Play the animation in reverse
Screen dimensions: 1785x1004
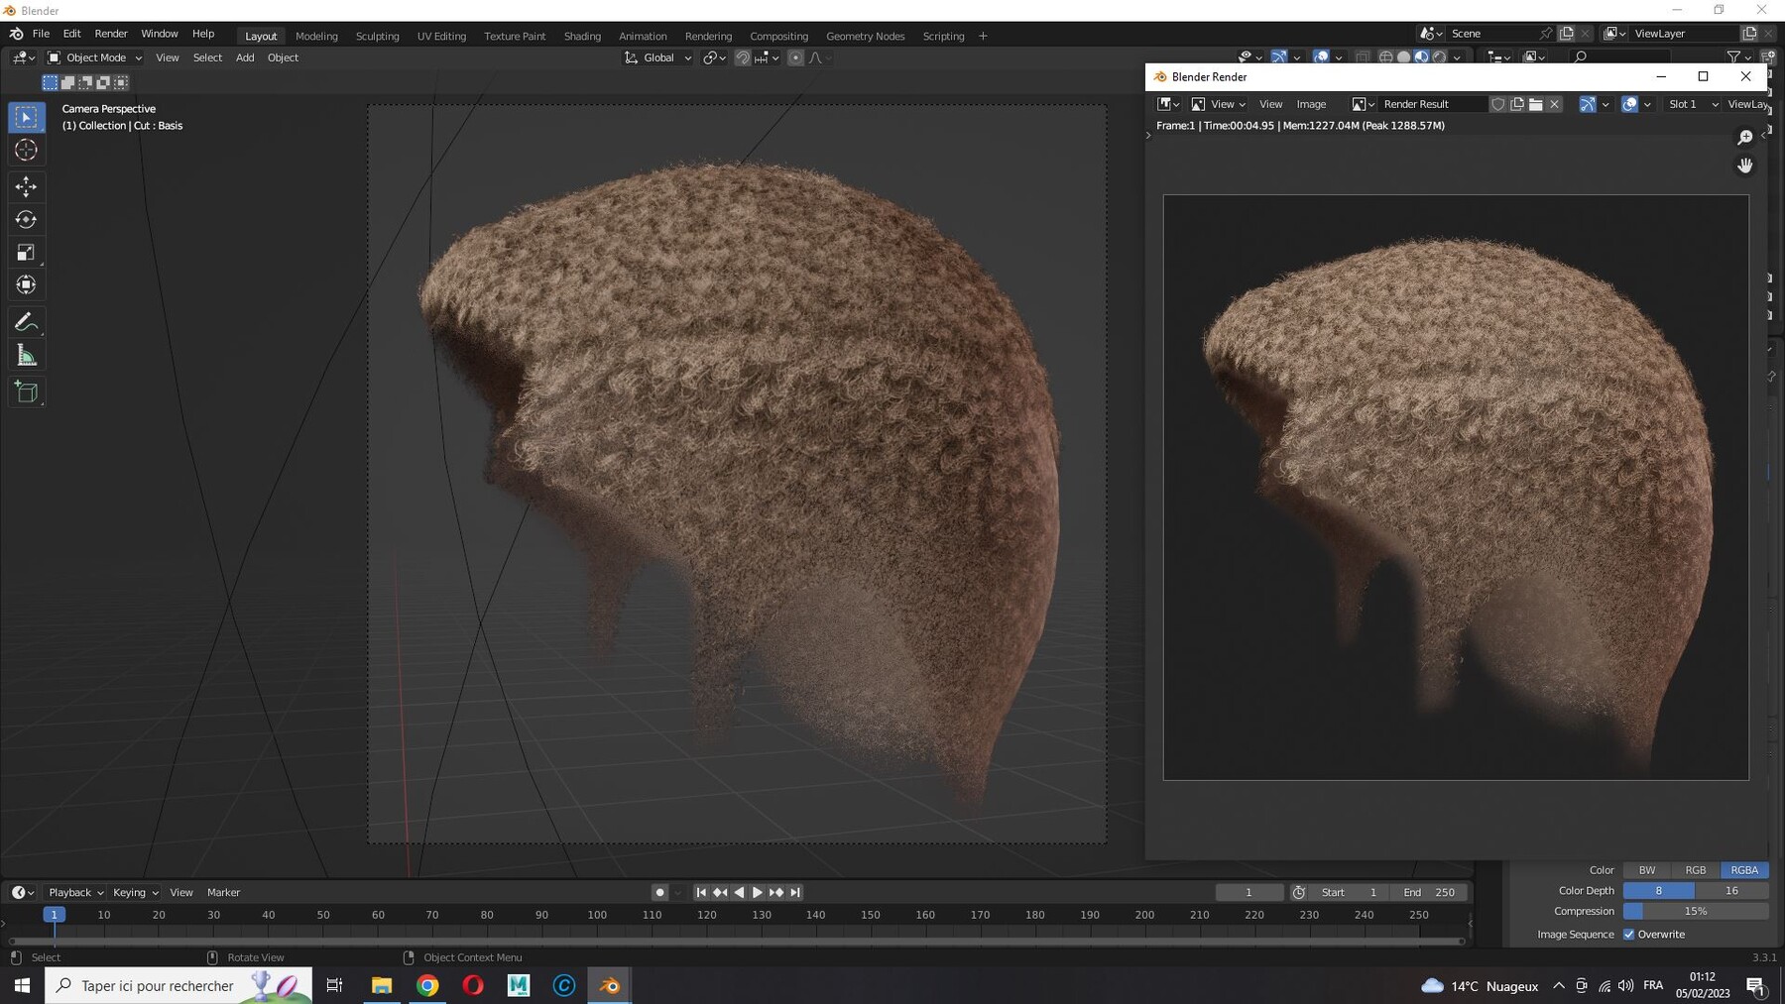[x=739, y=892]
